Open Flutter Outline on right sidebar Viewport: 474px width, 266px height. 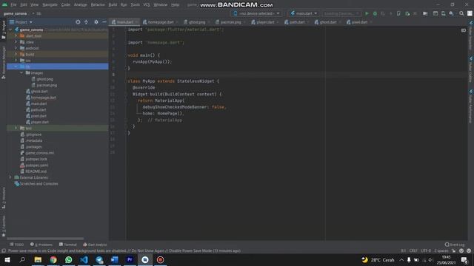click(x=470, y=69)
